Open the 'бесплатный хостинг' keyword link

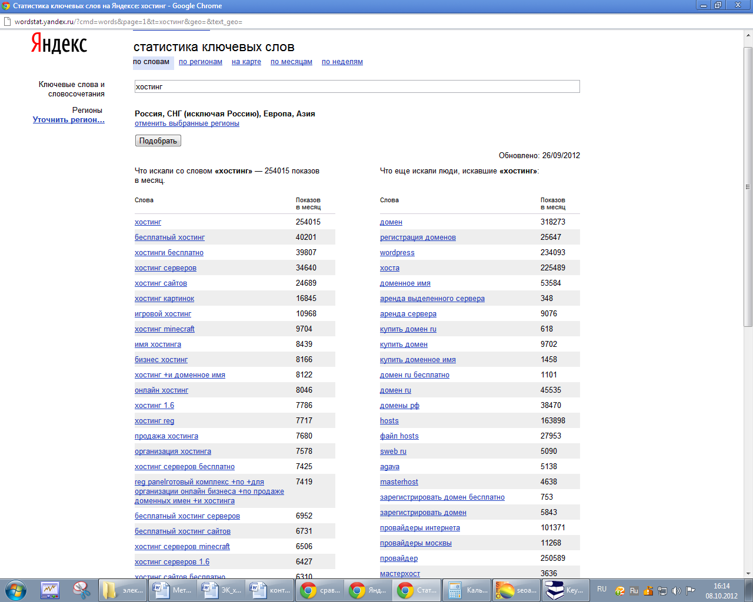pyautogui.click(x=169, y=238)
